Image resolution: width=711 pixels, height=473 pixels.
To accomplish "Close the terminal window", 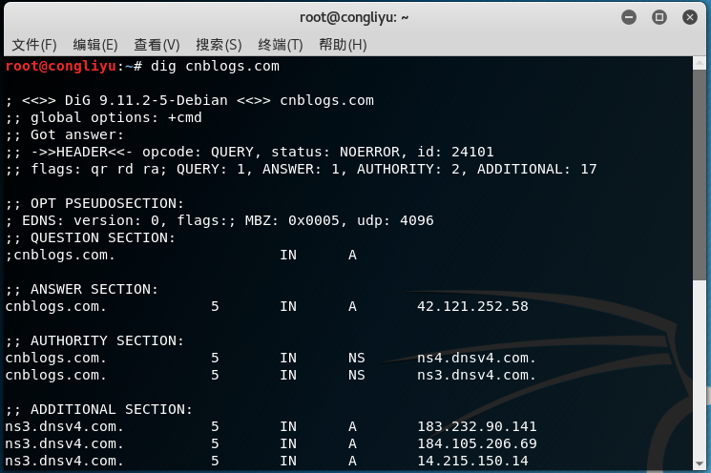I will click(690, 17).
